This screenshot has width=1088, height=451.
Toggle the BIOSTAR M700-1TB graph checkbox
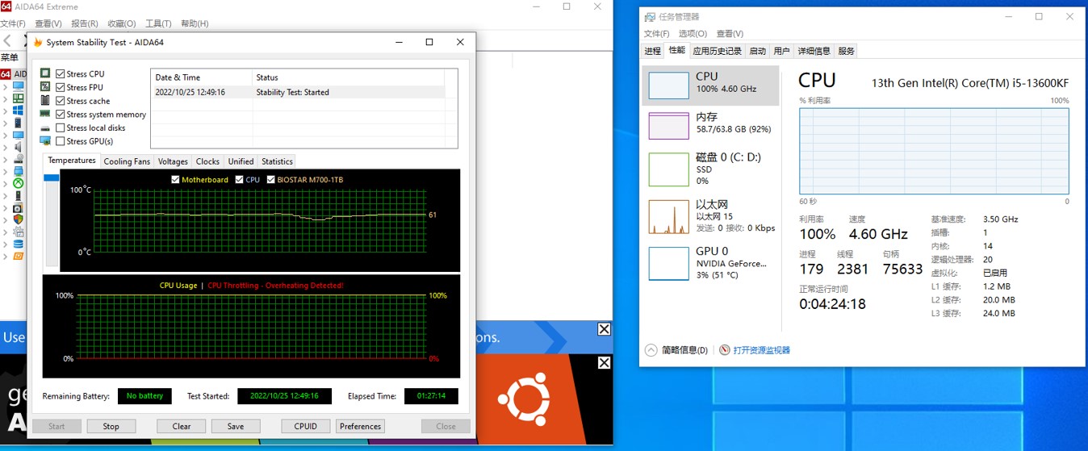click(x=270, y=180)
